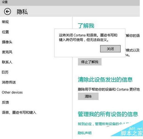Open Other devices settings
Image resolution: width=143 pixels, height=139 pixels.
pyautogui.click(x=12, y=92)
